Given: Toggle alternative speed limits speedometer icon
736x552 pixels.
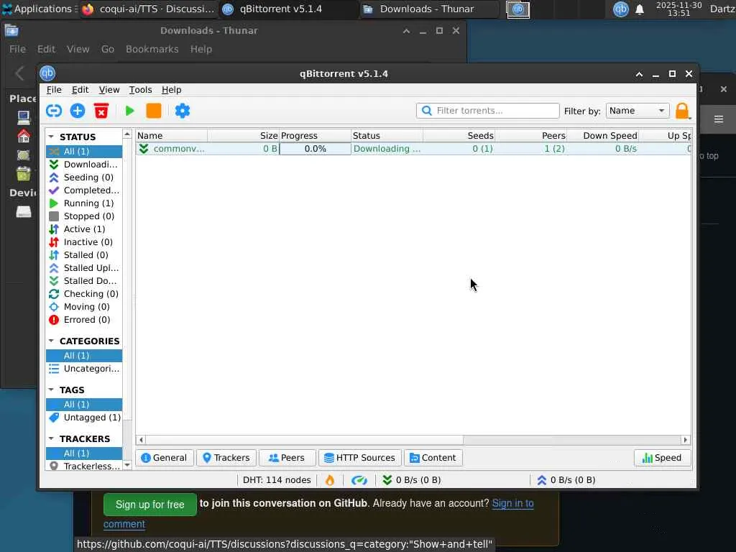Looking at the screenshot, I should coord(359,479).
